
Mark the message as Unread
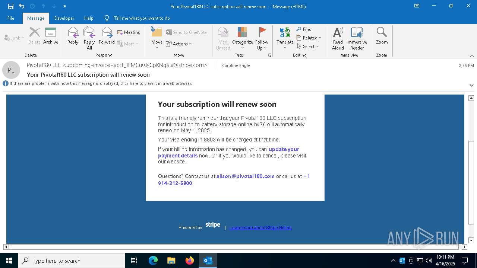tap(223, 38)
